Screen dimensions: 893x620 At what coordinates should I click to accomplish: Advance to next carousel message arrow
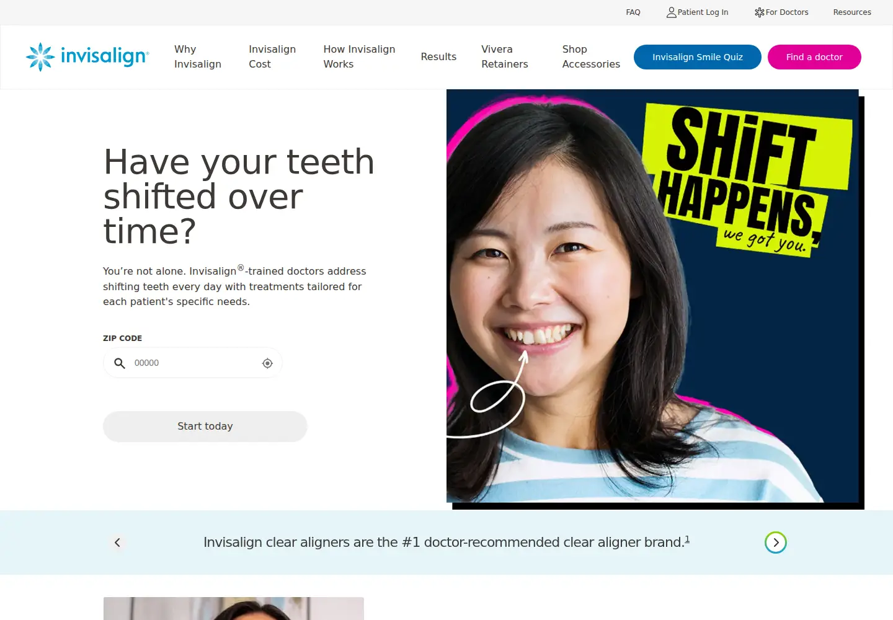776,542
